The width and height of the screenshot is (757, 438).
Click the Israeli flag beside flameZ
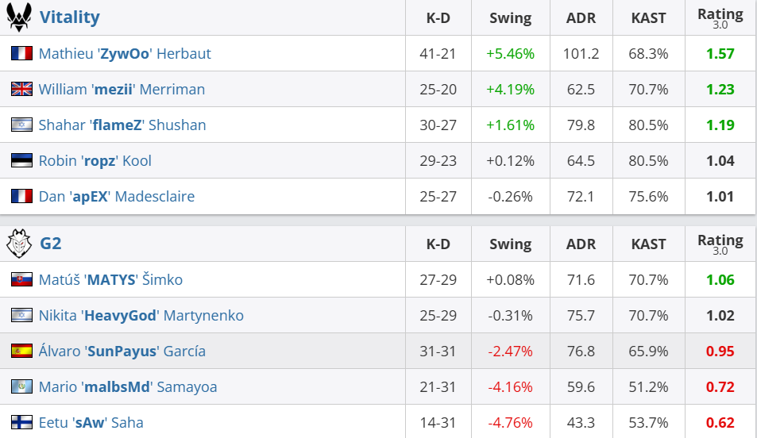[x=21, y=125]
